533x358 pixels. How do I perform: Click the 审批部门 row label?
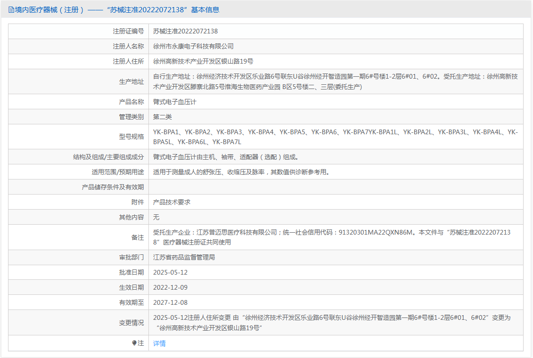tap(131, 258)
